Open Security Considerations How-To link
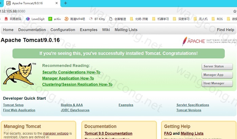 pos(71,72)
